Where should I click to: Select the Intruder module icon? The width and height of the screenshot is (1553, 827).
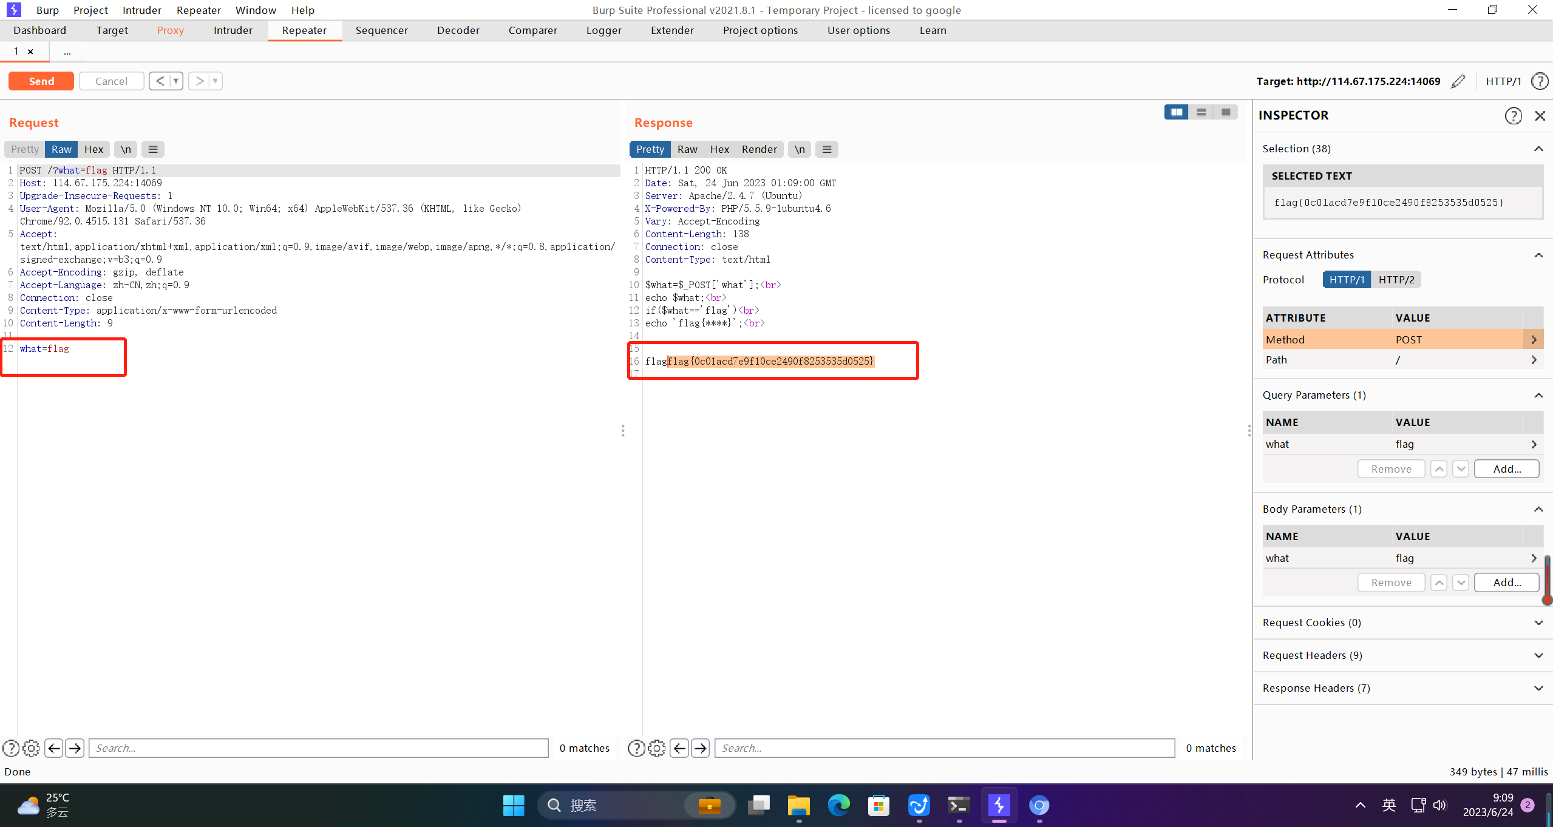click(x=232, y=30)
